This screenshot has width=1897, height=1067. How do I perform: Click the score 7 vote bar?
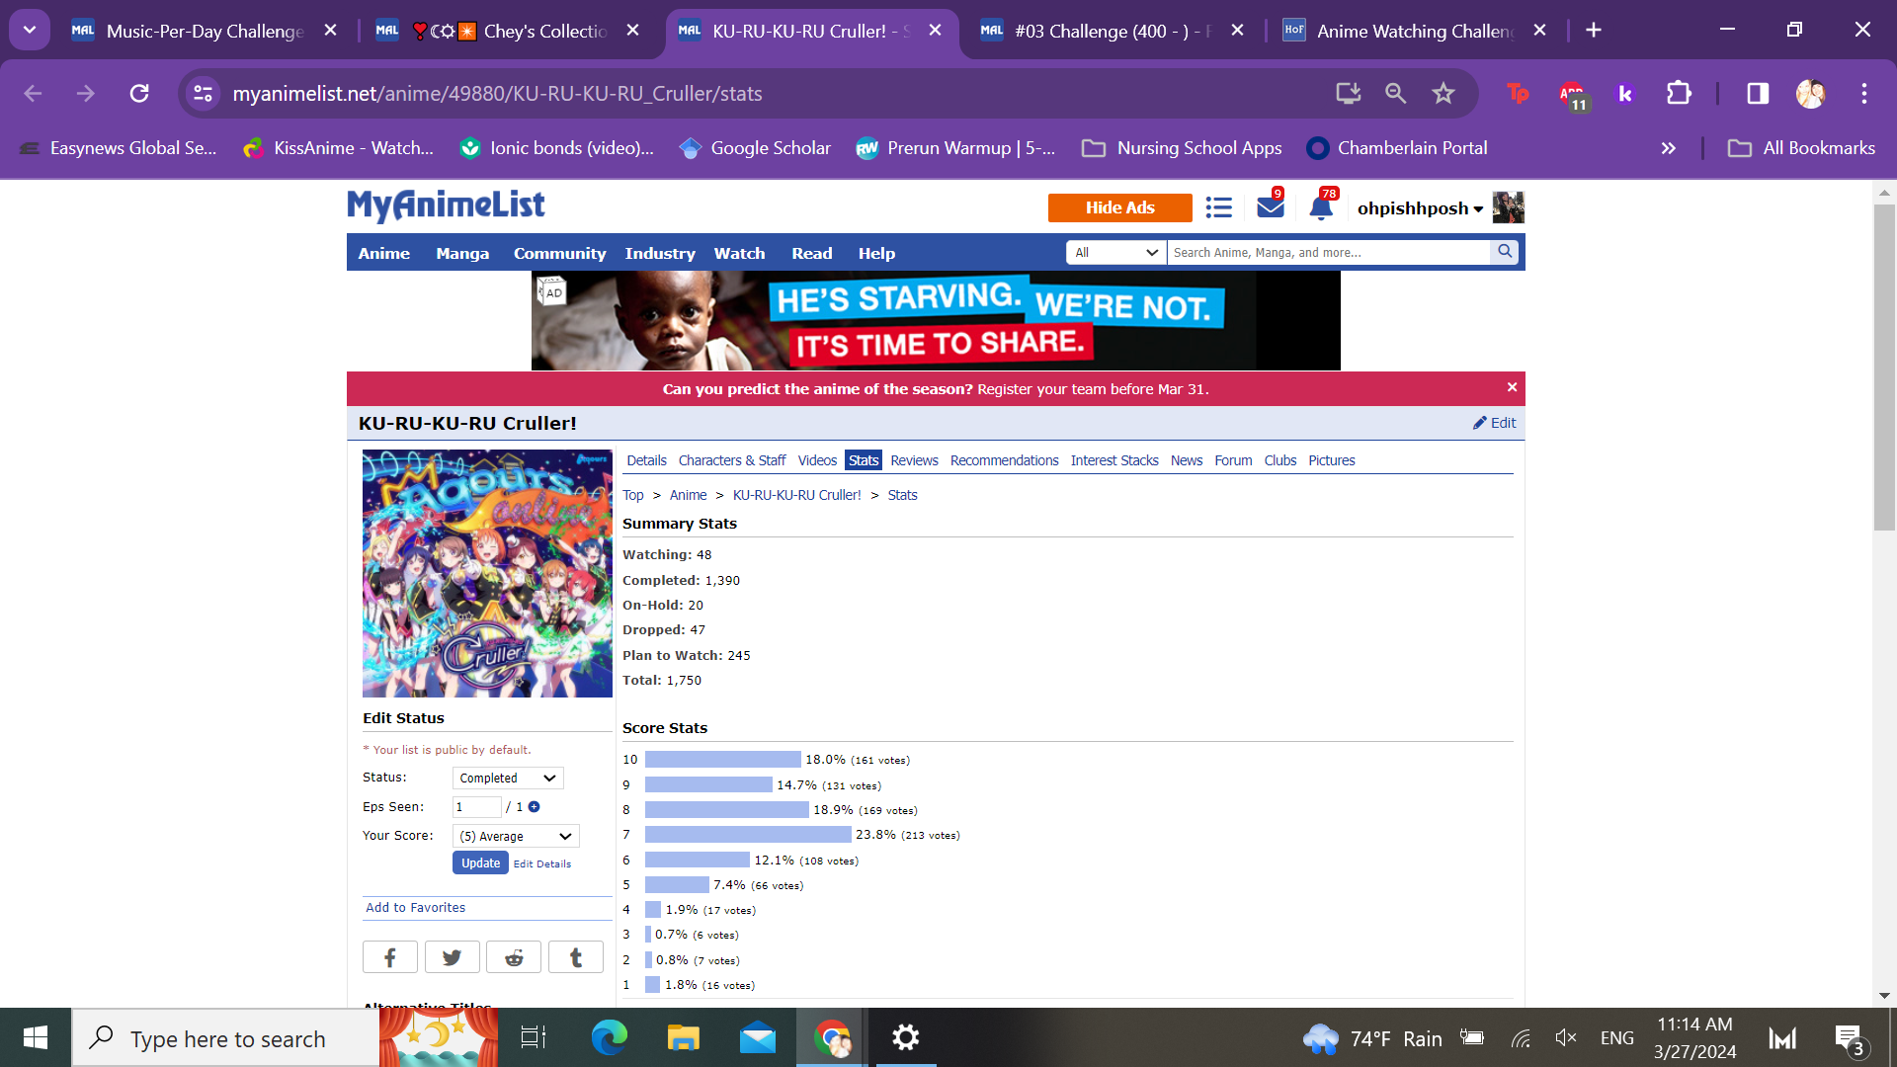tap(748, 835)
